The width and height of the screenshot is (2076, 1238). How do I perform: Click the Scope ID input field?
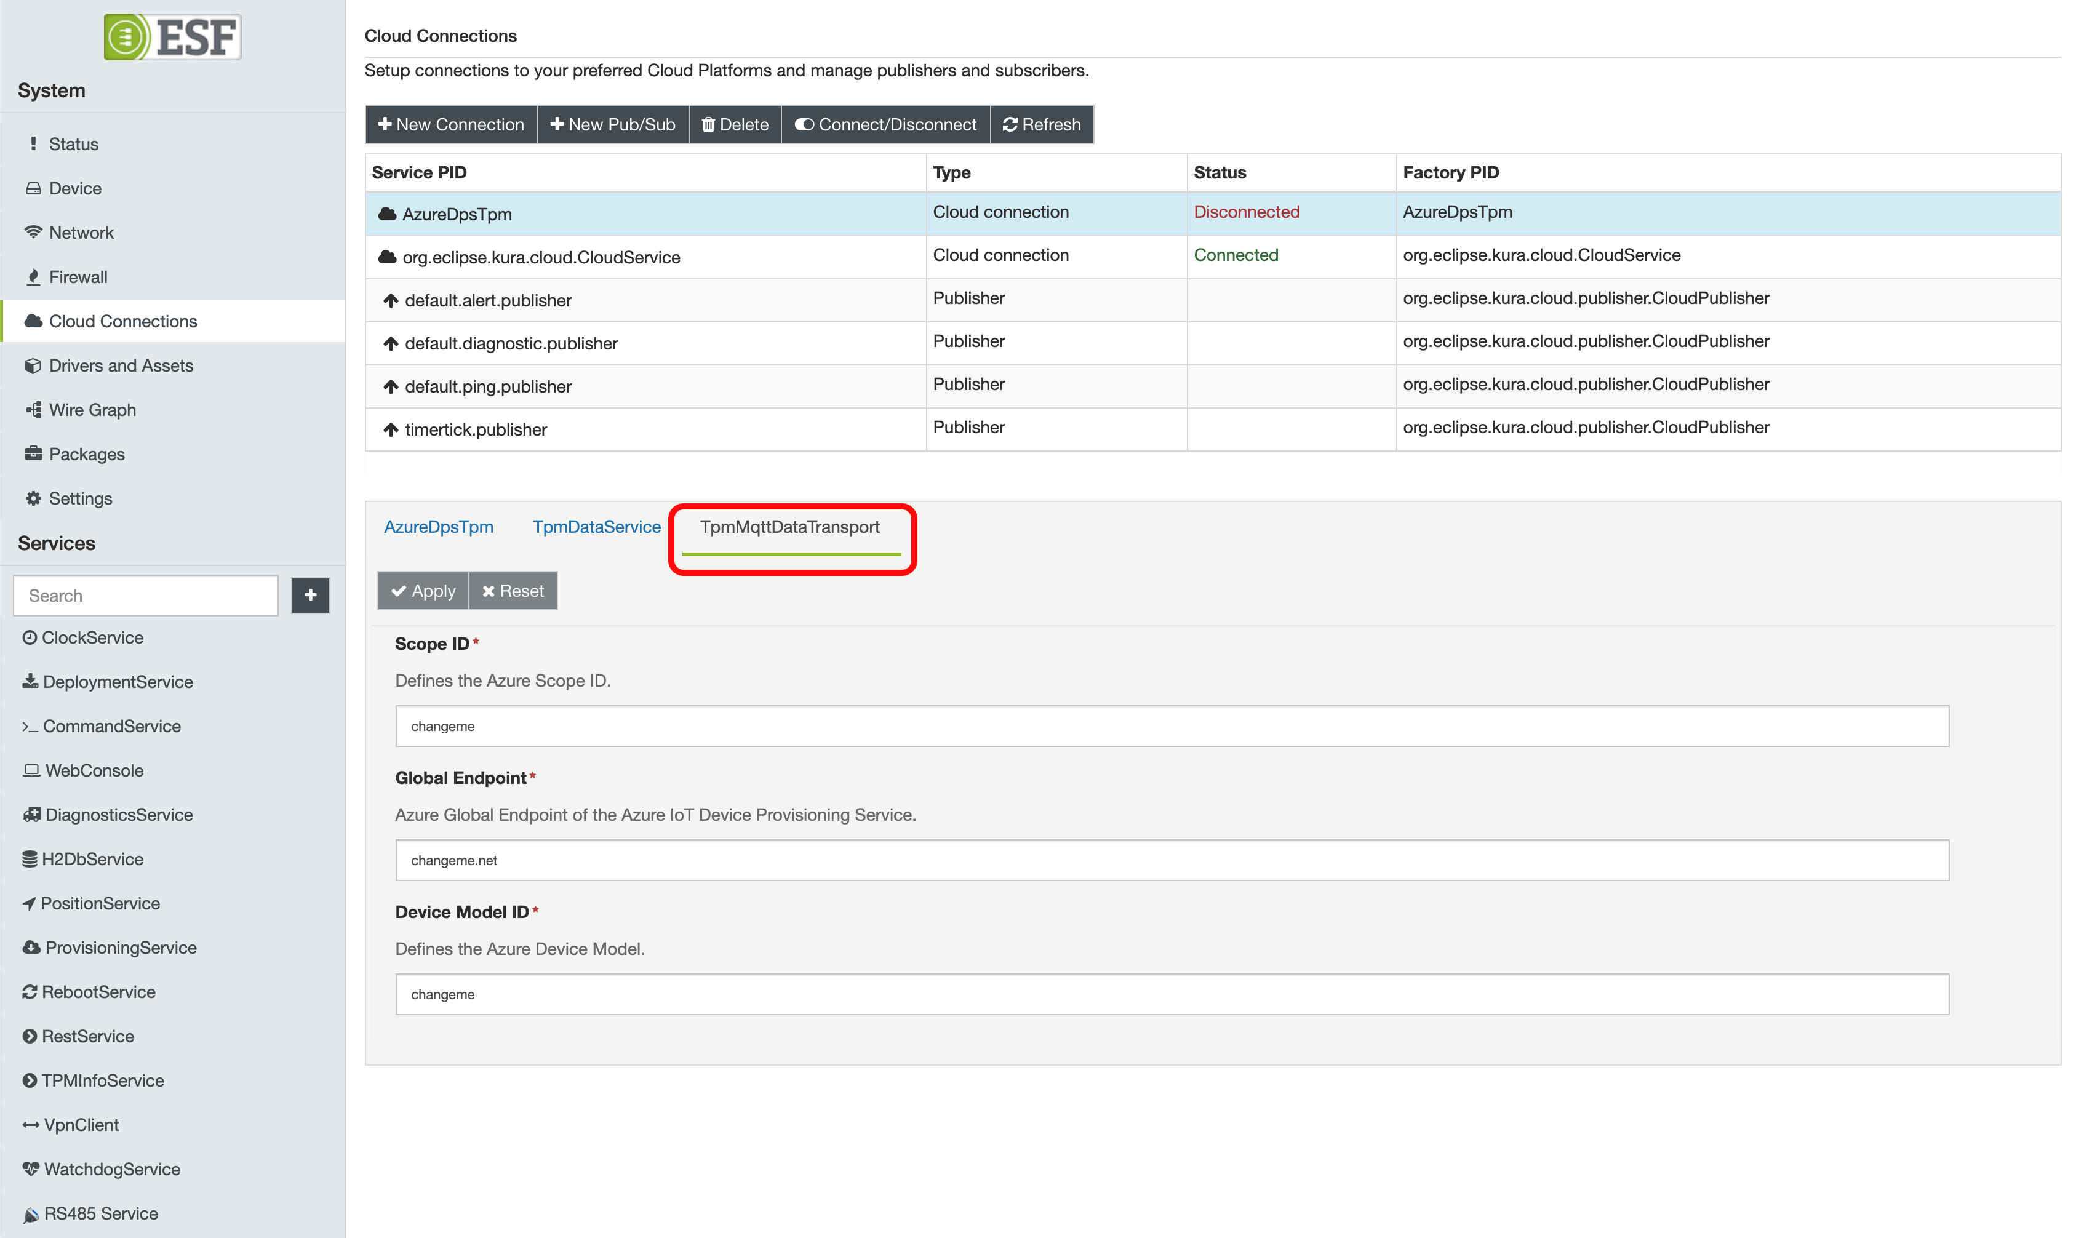click(x=1172, y=726)
